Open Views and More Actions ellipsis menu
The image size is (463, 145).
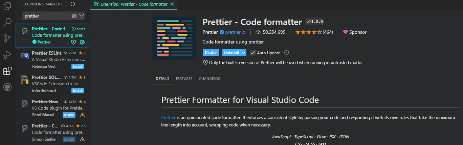[x=81, y=4]
